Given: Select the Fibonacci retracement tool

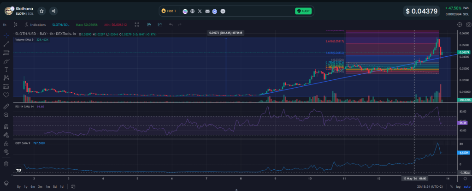Looking at the screenshot, I should pos(6,53).
